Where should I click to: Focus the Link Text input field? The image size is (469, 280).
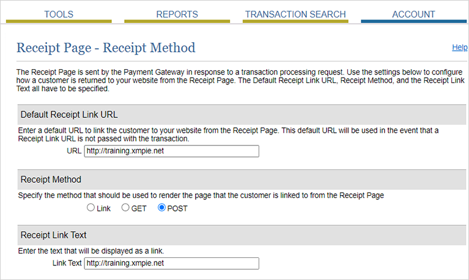click(x=171, y=263)
